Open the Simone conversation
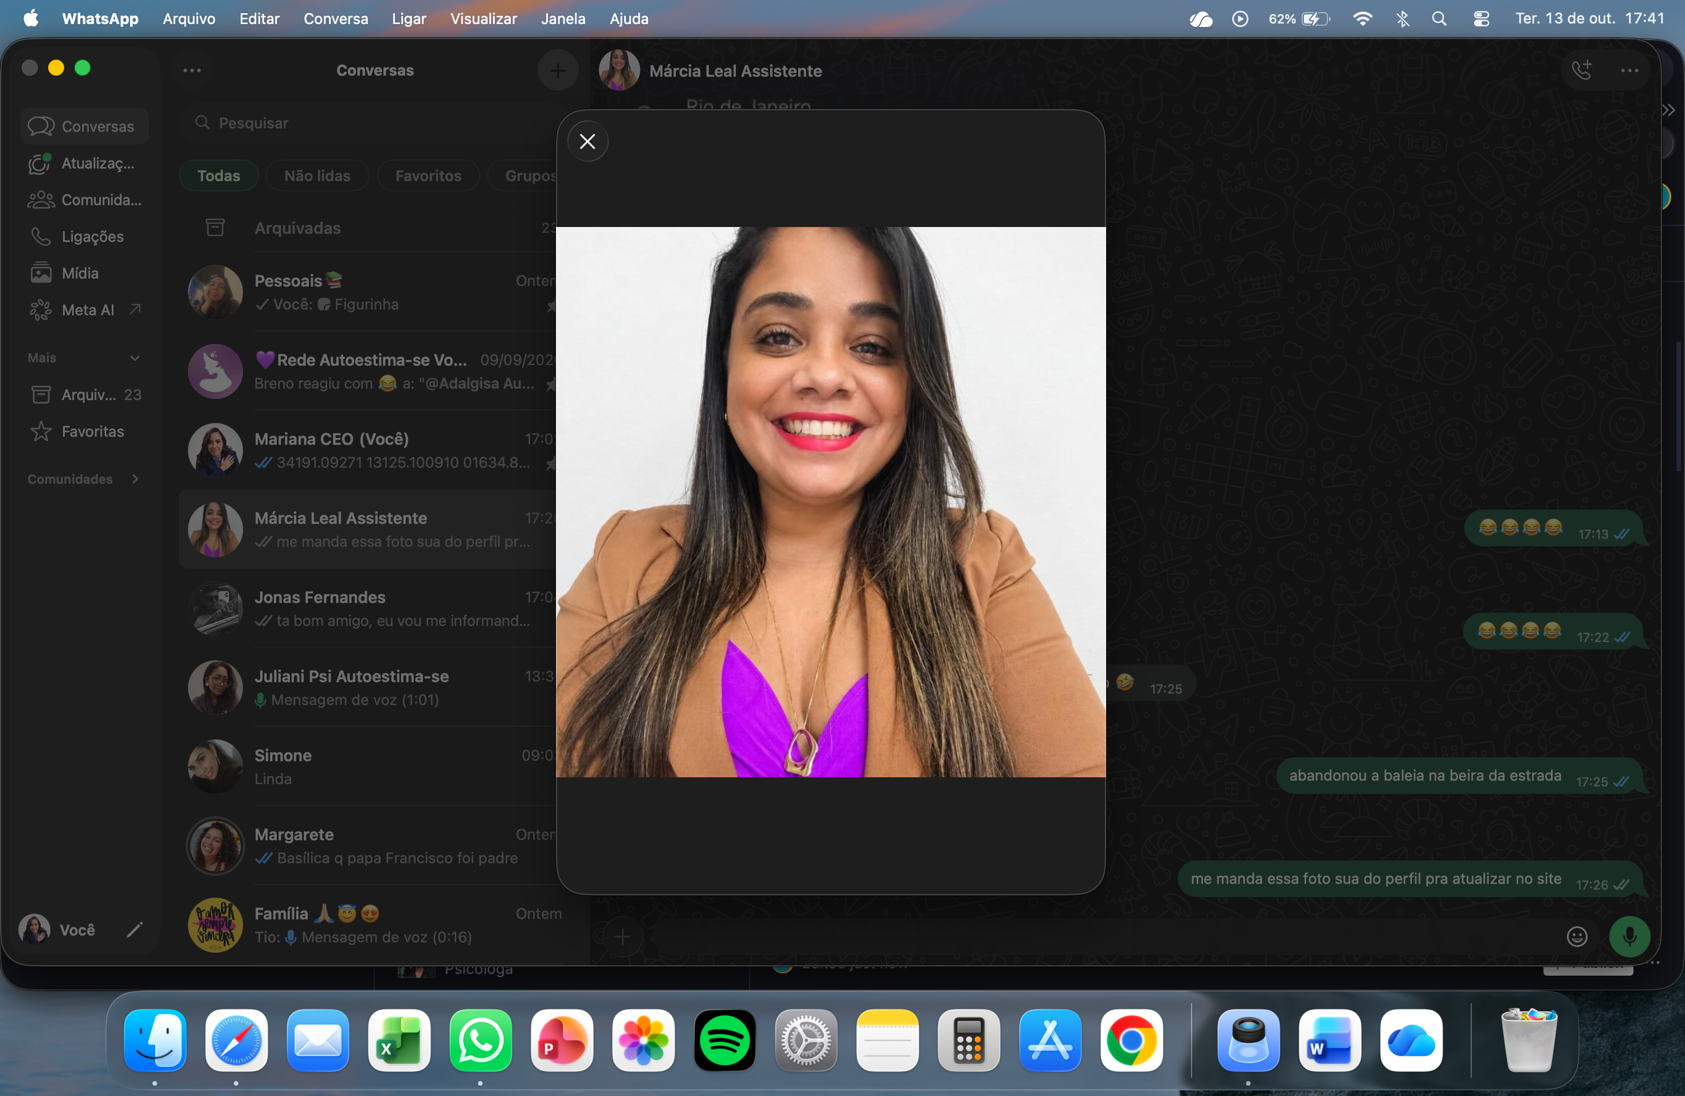Viewport: 1685px width, 1096px height. 368,767
